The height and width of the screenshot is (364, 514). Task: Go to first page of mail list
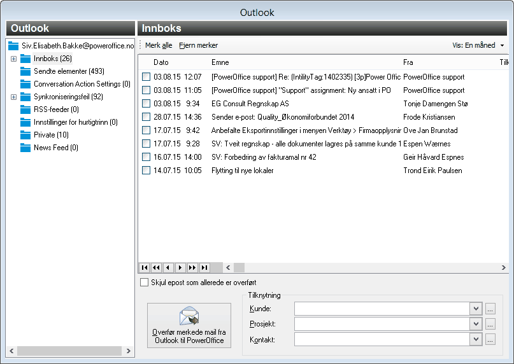point(144,268)
